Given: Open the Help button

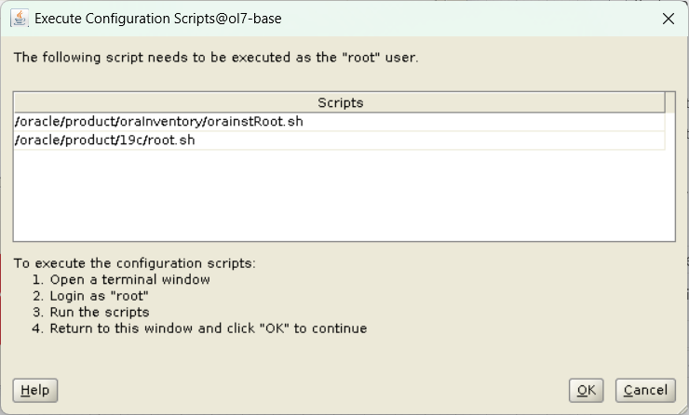Looking at the screenshot, I should [x=35, y=391].
